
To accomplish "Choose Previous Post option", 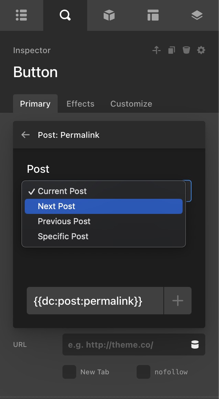I will (64, 221).
